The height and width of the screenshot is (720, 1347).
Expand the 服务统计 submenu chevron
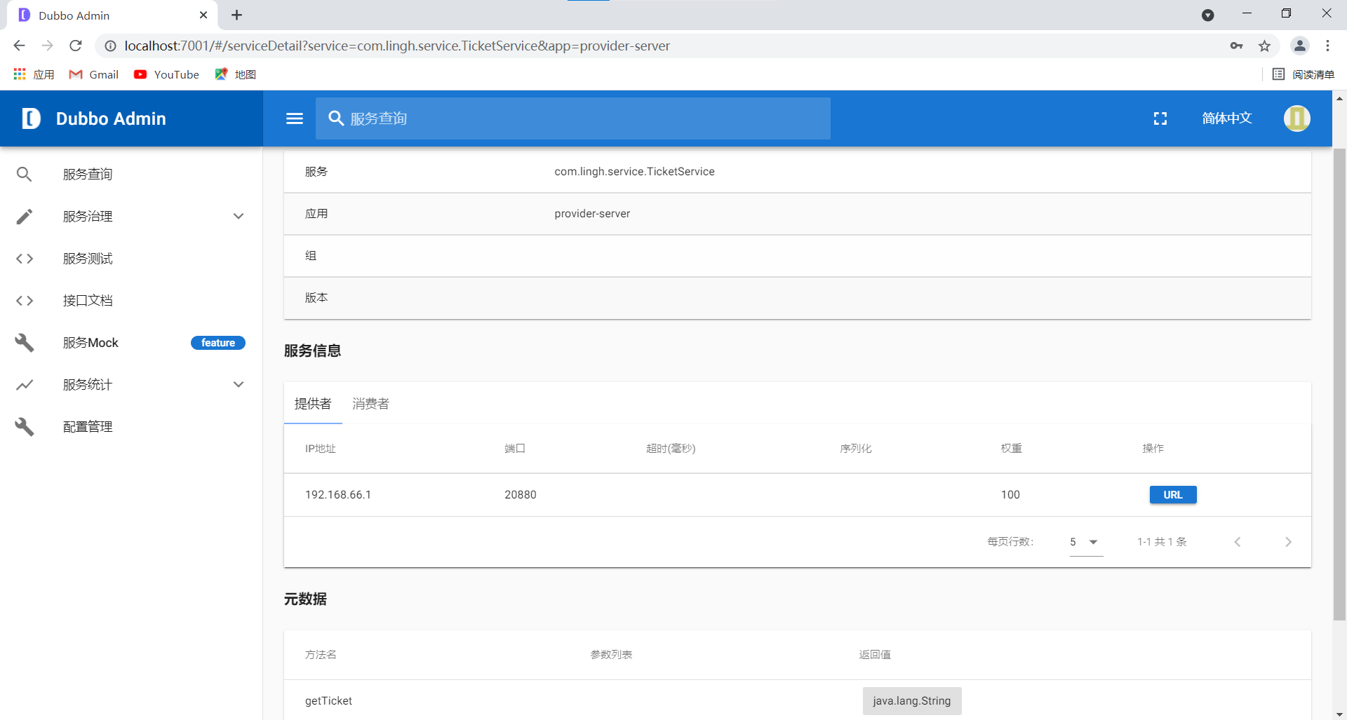239,385
